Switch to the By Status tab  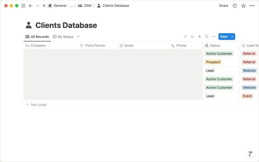click(x=63, y=37)
